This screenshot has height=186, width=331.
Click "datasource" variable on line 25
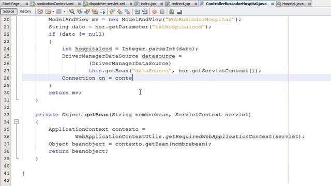pos(158,56)
